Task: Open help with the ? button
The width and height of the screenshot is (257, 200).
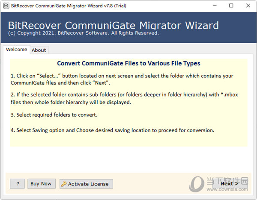Action: click(18, 184)
